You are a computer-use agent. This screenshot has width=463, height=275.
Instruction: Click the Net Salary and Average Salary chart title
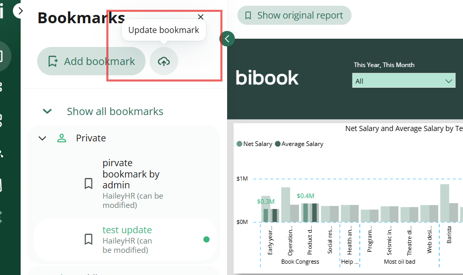pos(404,128)
